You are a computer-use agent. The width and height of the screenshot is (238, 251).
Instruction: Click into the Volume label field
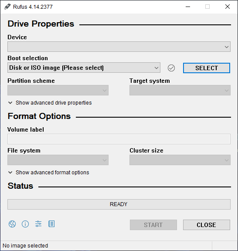[x=119, y=139]
